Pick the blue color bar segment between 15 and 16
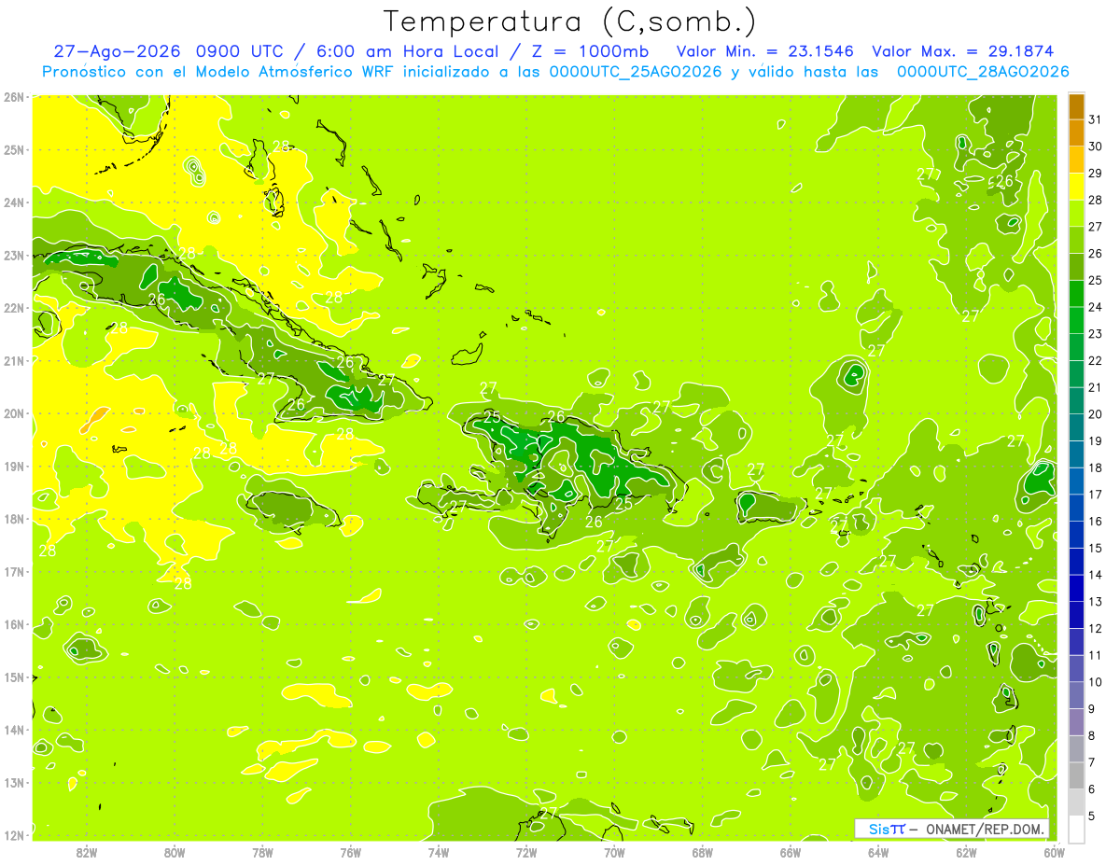1120x865 pixels. 1076,534
